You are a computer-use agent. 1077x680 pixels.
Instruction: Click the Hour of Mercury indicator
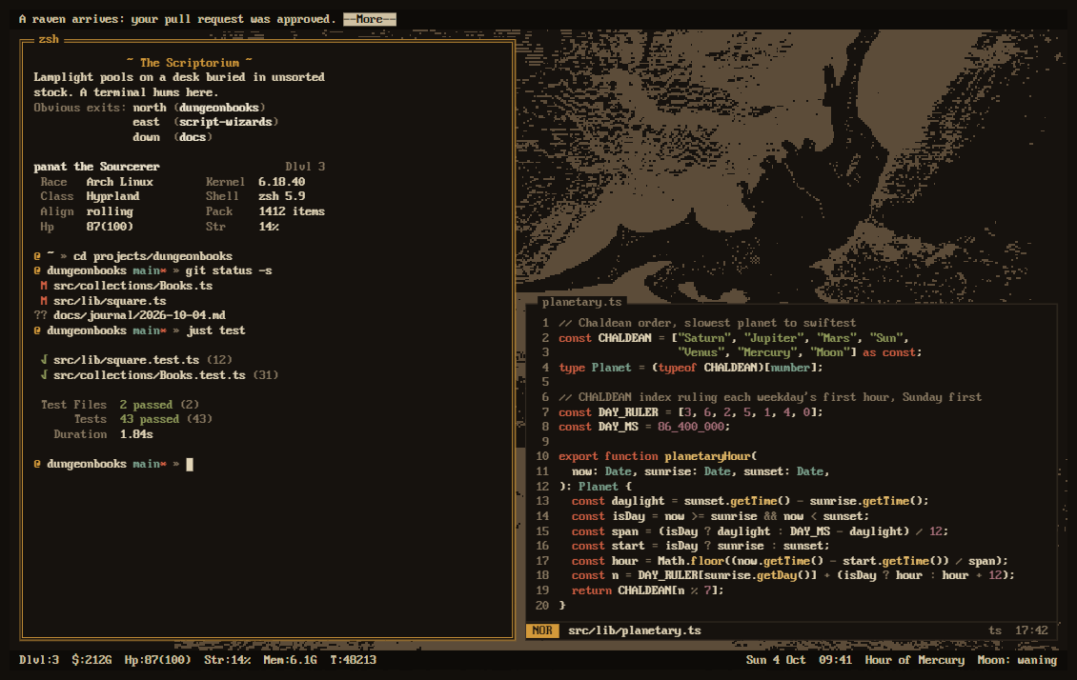(x=915, y=660)
